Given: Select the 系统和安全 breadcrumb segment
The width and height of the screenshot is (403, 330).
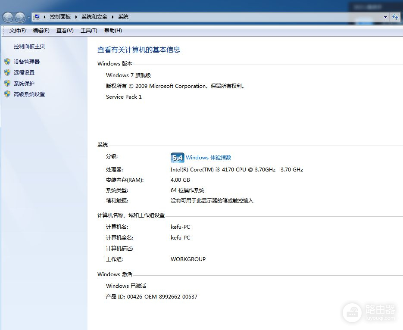Looking at the screenshot, I should tap(94, 17).
